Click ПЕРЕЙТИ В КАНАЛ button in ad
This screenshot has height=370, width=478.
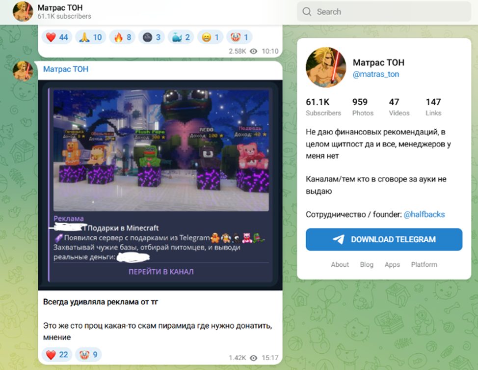click(x=161, y=271)
